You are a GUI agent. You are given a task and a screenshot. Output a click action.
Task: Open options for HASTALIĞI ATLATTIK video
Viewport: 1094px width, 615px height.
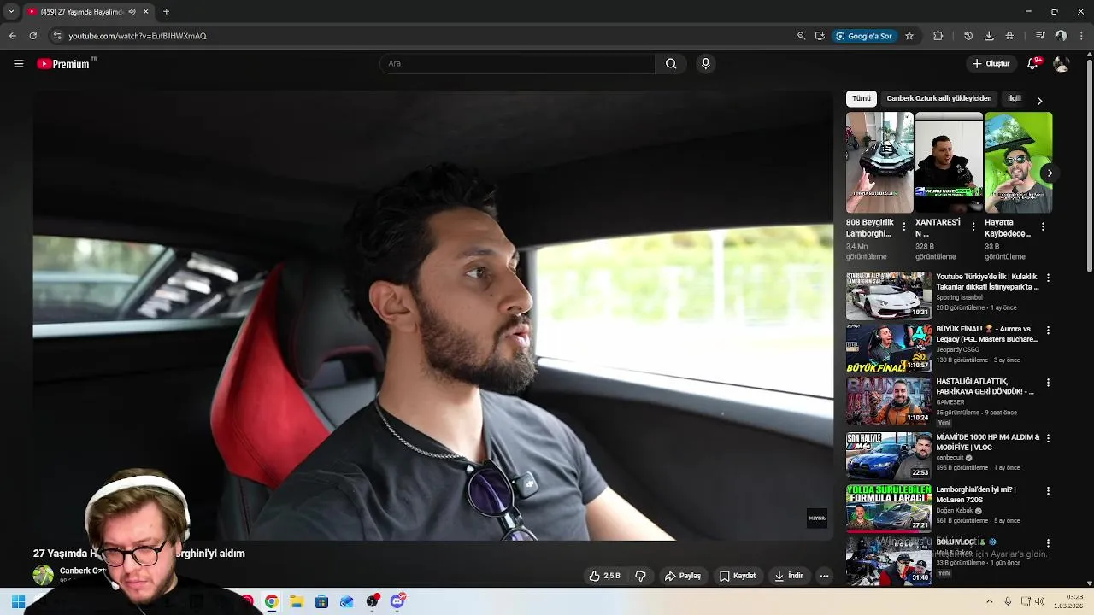click(1048, 383)
